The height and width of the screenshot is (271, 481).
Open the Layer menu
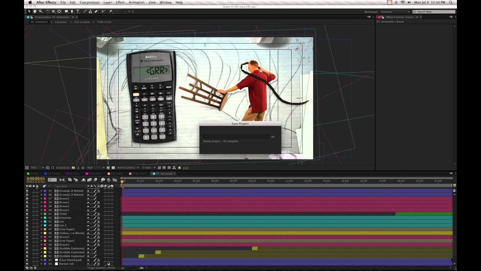108,2
